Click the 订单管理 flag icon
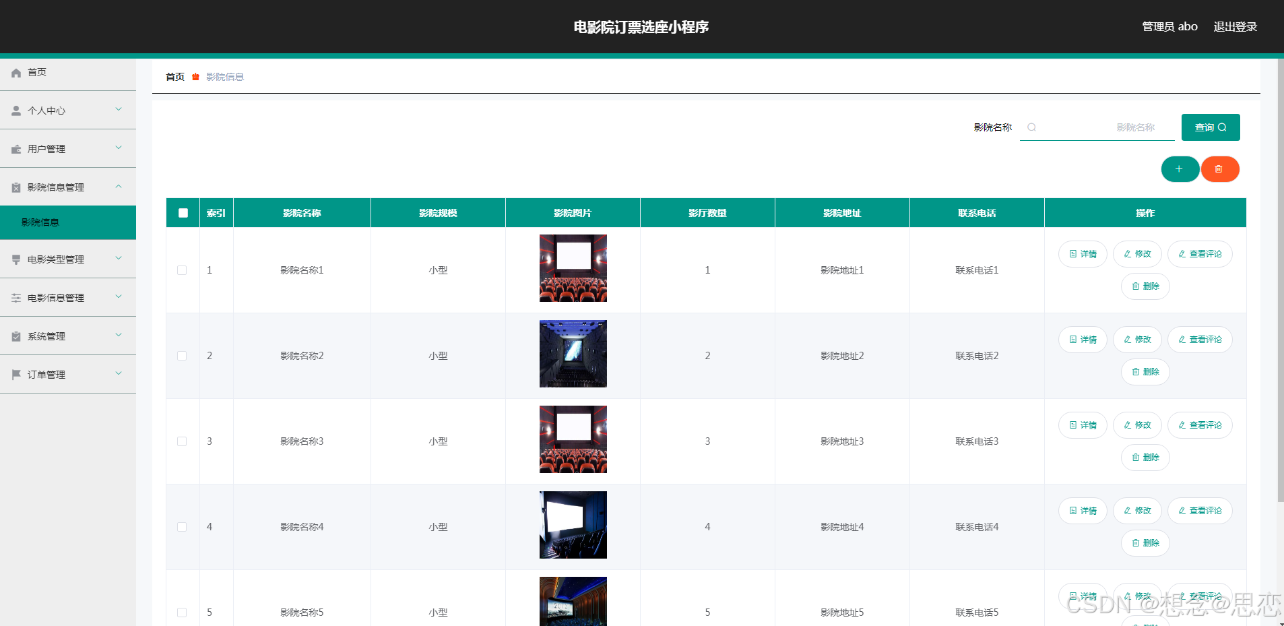Image resolution: width=1284 pixels, height=626 pixels. (x=16, y=375)
